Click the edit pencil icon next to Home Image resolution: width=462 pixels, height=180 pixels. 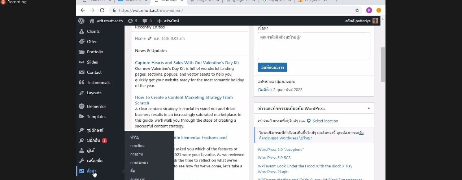[150, 39]
